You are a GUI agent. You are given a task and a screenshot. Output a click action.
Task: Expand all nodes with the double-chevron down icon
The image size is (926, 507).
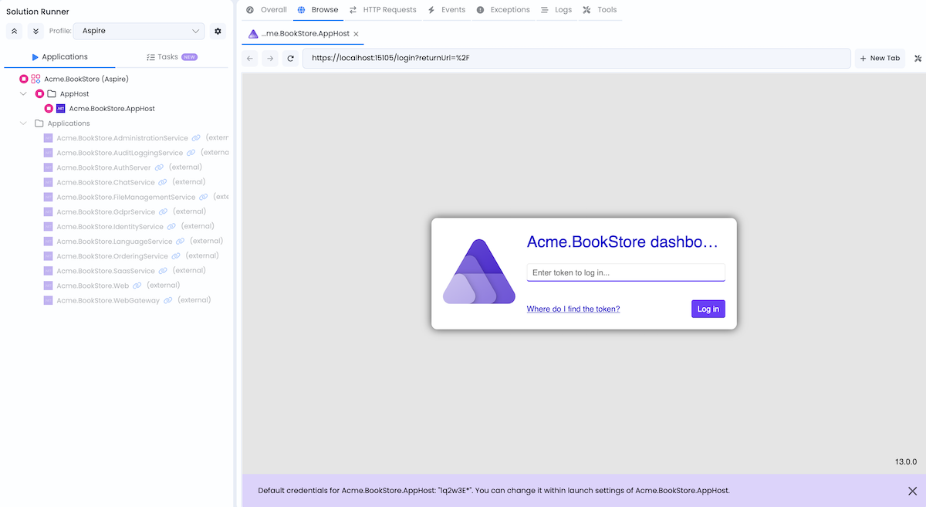35,32
